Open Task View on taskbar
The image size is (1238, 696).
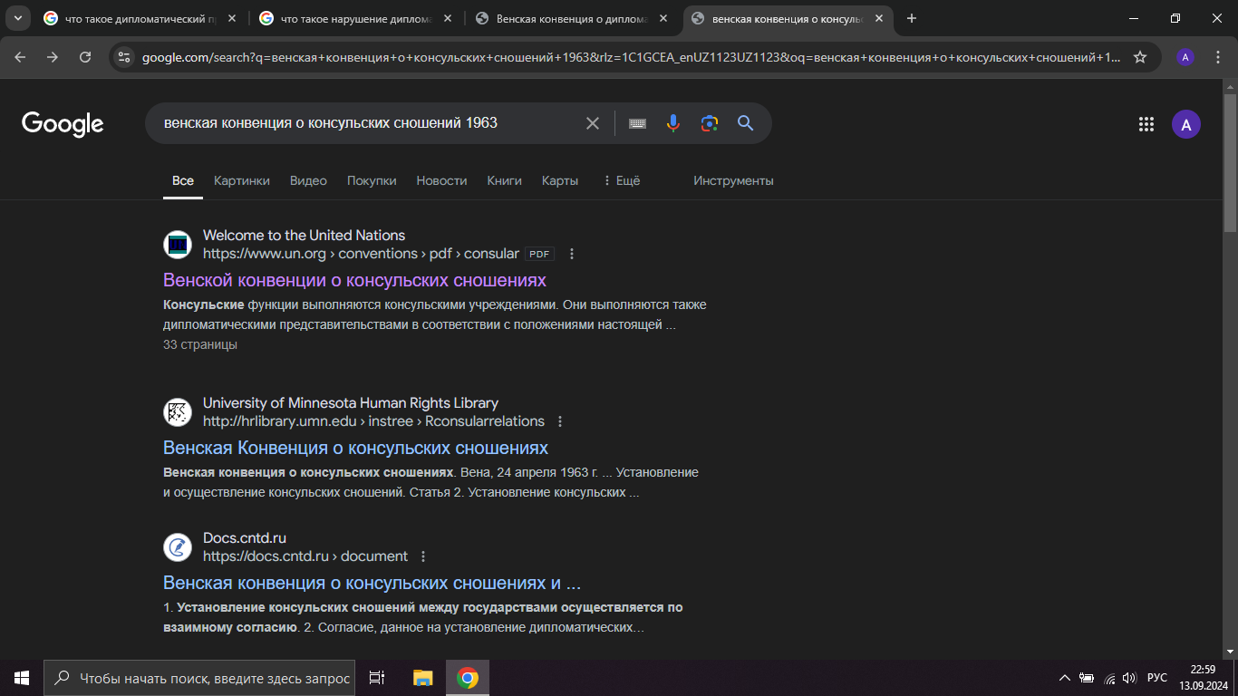point(377,678)
